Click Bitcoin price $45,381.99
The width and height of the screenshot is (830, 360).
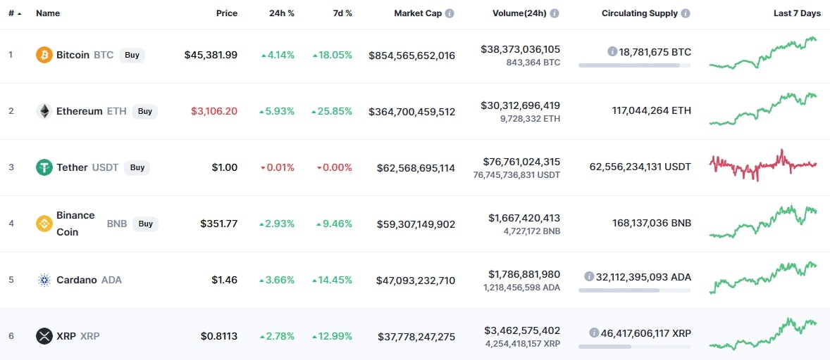pyautogui.click(x=211, y=55)
